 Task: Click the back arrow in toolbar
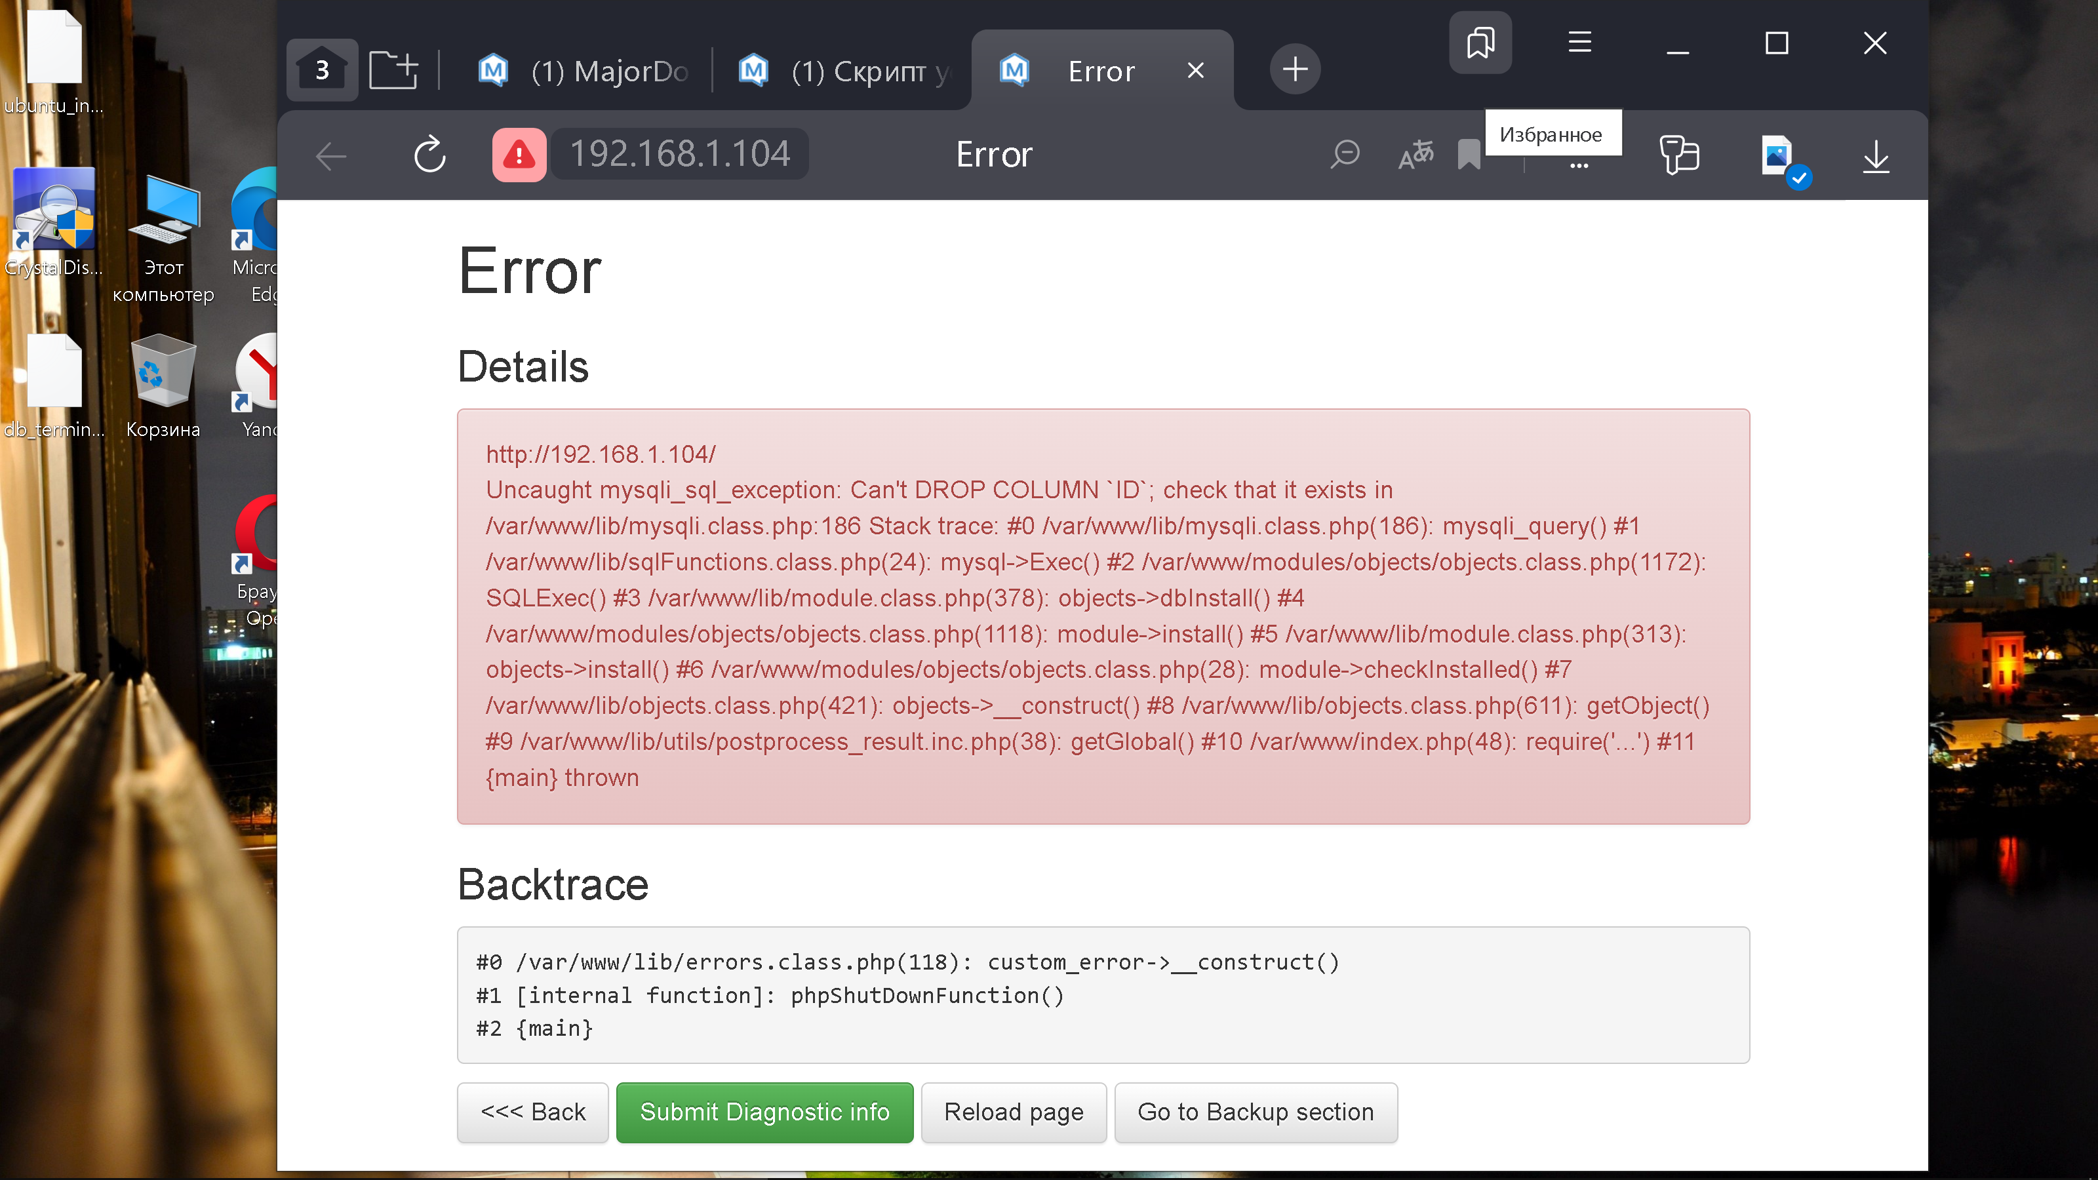click(x=332, y=155)
